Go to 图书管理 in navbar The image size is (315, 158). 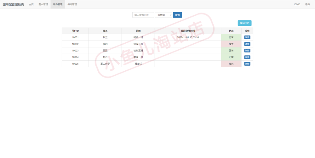tap(43, 4)
